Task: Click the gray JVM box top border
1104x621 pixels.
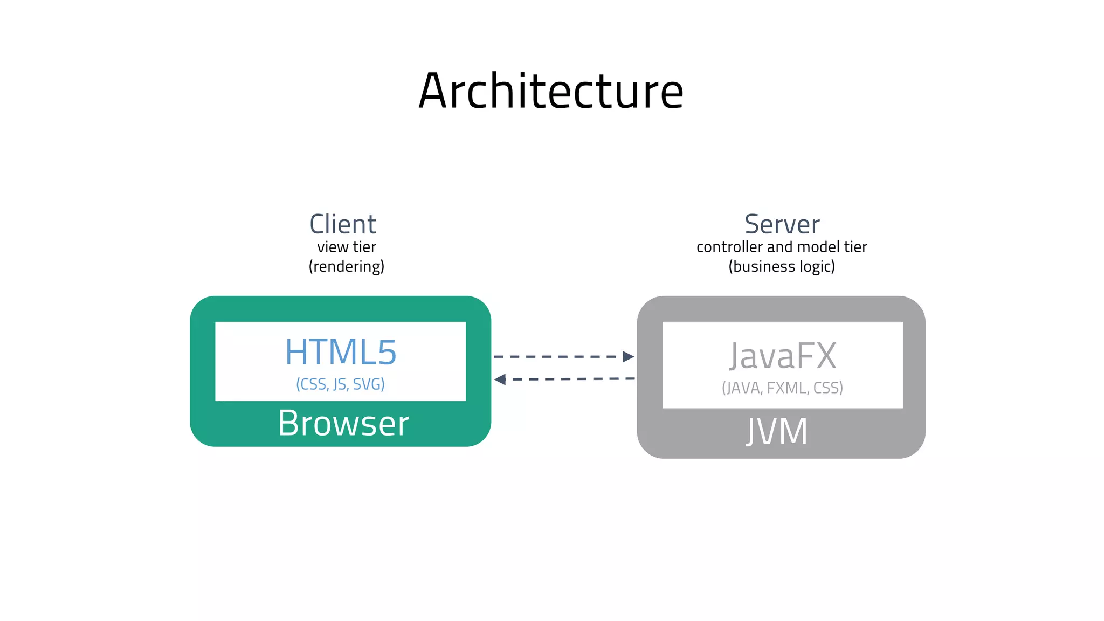Action: (x=782, y=308)
